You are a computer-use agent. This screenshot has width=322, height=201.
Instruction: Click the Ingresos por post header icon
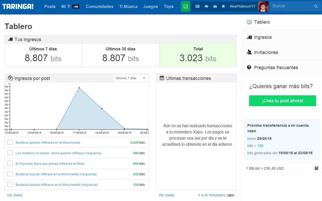point(10,78)
